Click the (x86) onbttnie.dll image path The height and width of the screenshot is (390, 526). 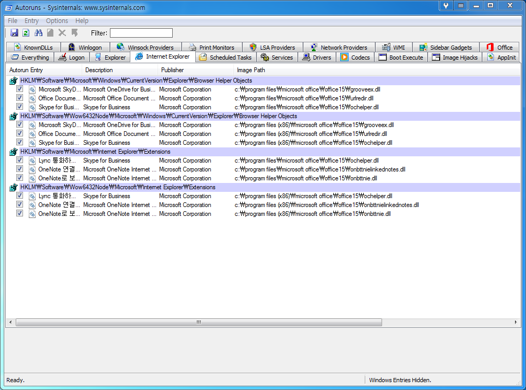point(312,214)
